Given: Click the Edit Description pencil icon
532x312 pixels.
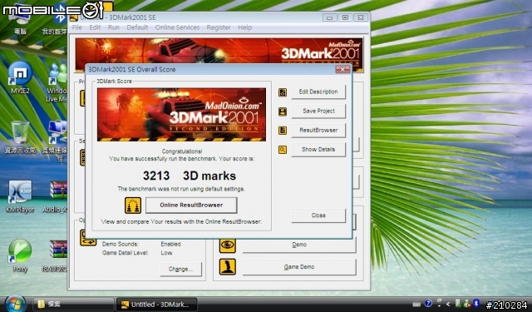Looking at the screenshot, I should click(x=283, y=92).
